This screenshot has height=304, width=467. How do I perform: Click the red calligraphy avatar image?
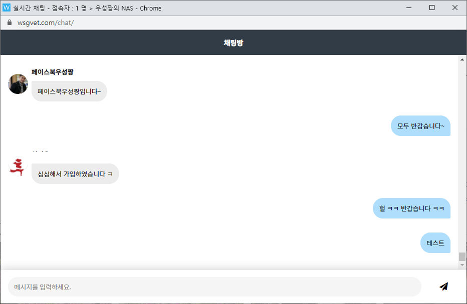[x=18, y=167]
